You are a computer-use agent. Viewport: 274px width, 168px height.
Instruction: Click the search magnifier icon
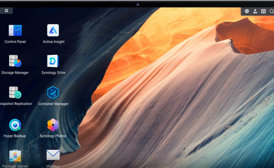tap(272, 11)
